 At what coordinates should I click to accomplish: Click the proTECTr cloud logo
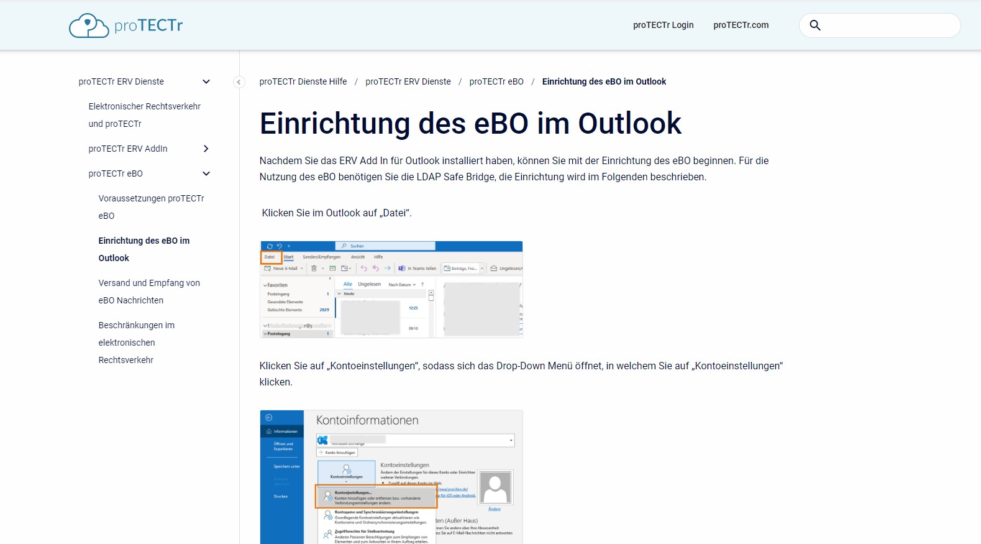click(x=125, y=25)
